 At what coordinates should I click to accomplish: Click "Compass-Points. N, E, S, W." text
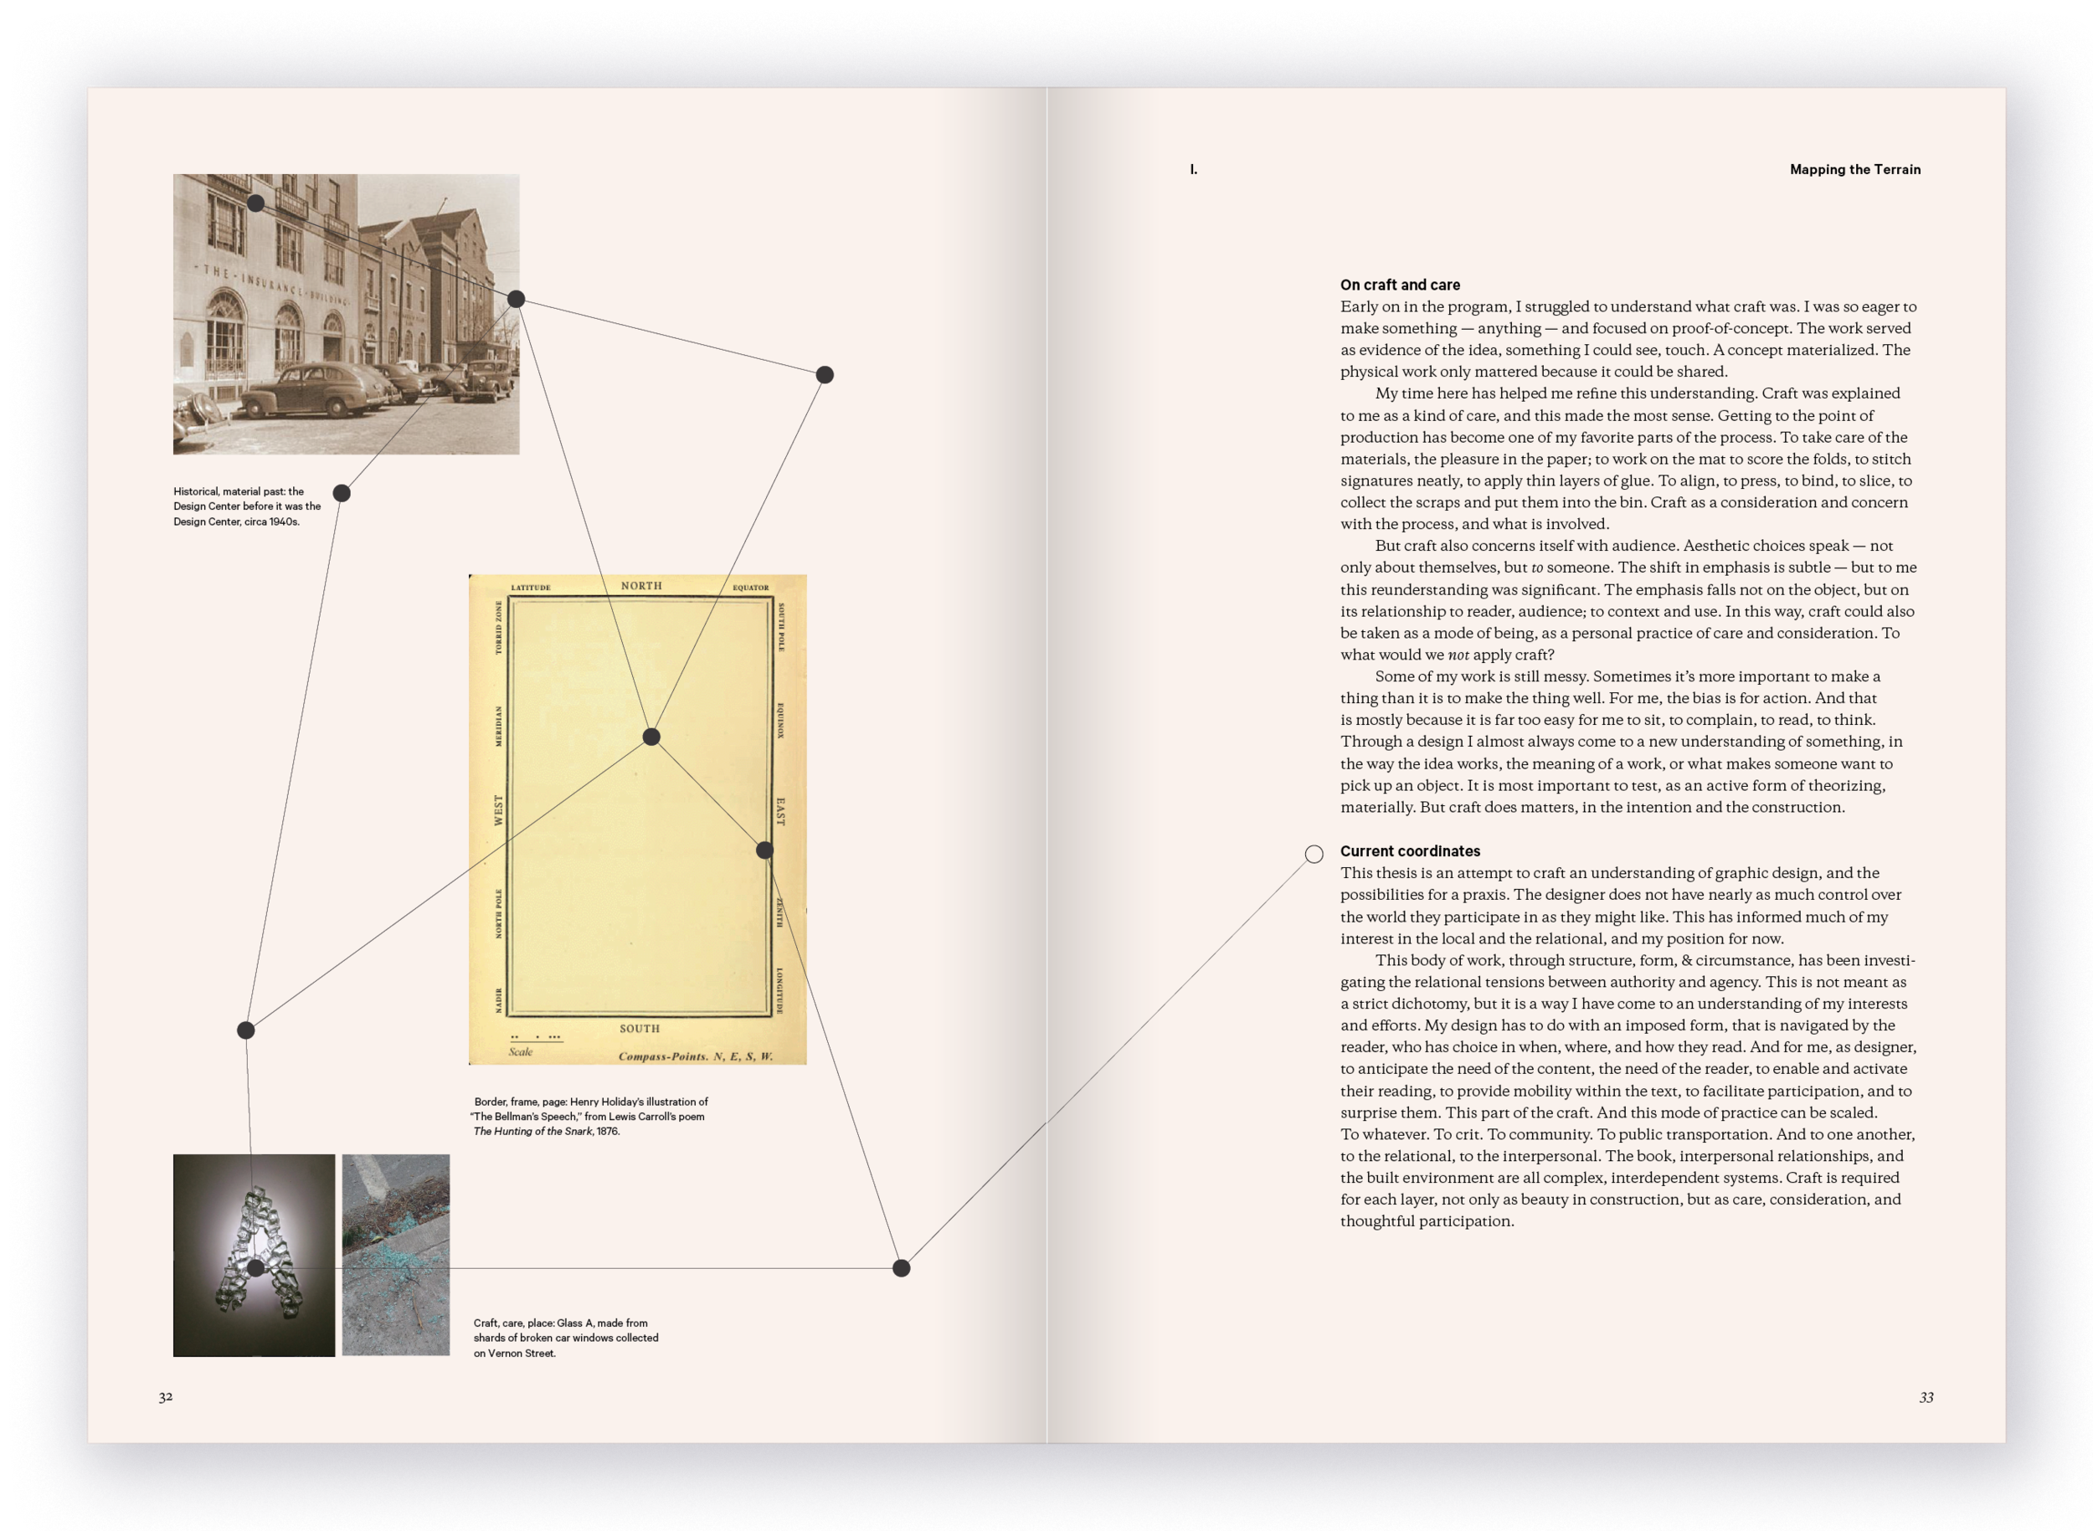(695, 1056)
